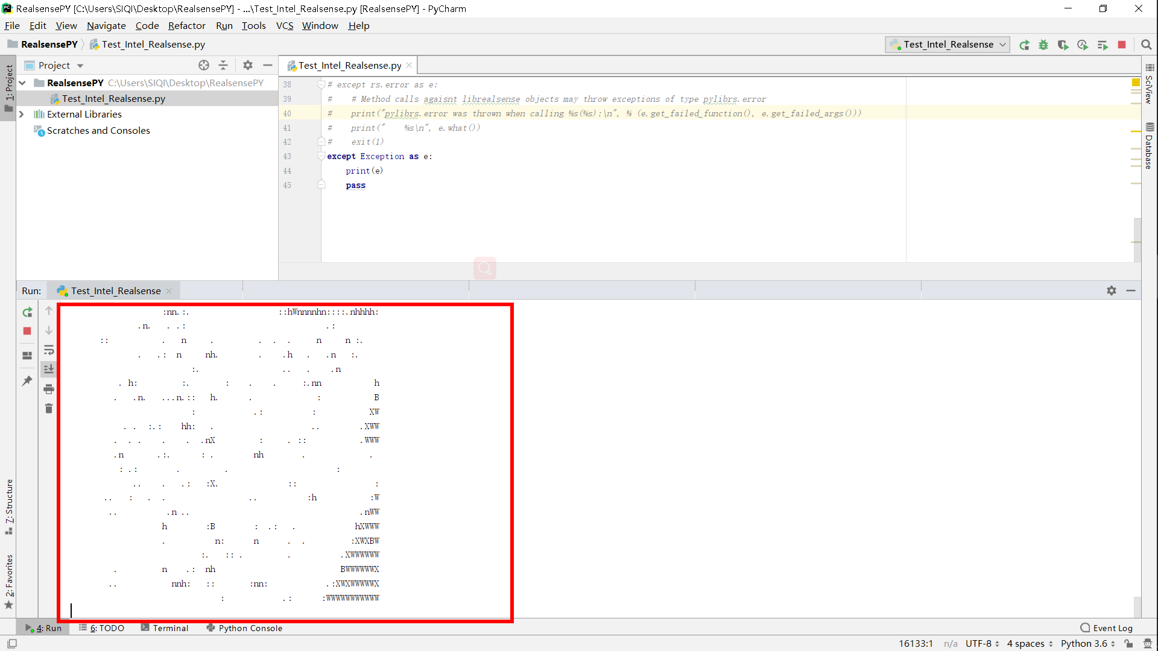
Task: Open the Event Log
Action: coord(1107,628)
